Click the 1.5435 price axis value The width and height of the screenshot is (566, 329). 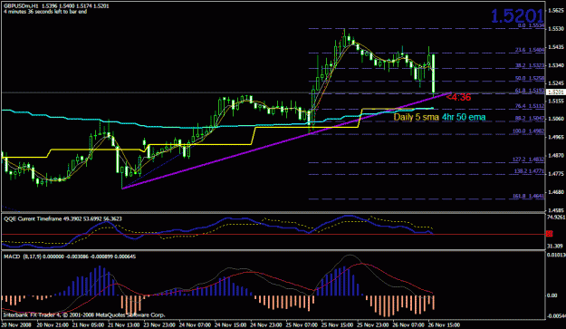click(556, 47)
